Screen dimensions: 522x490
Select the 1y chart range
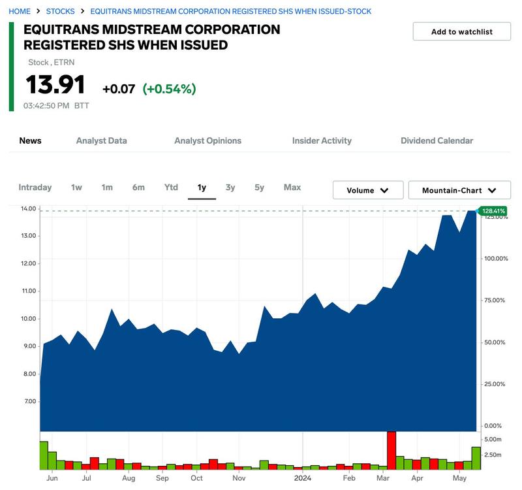click(202, 188)
